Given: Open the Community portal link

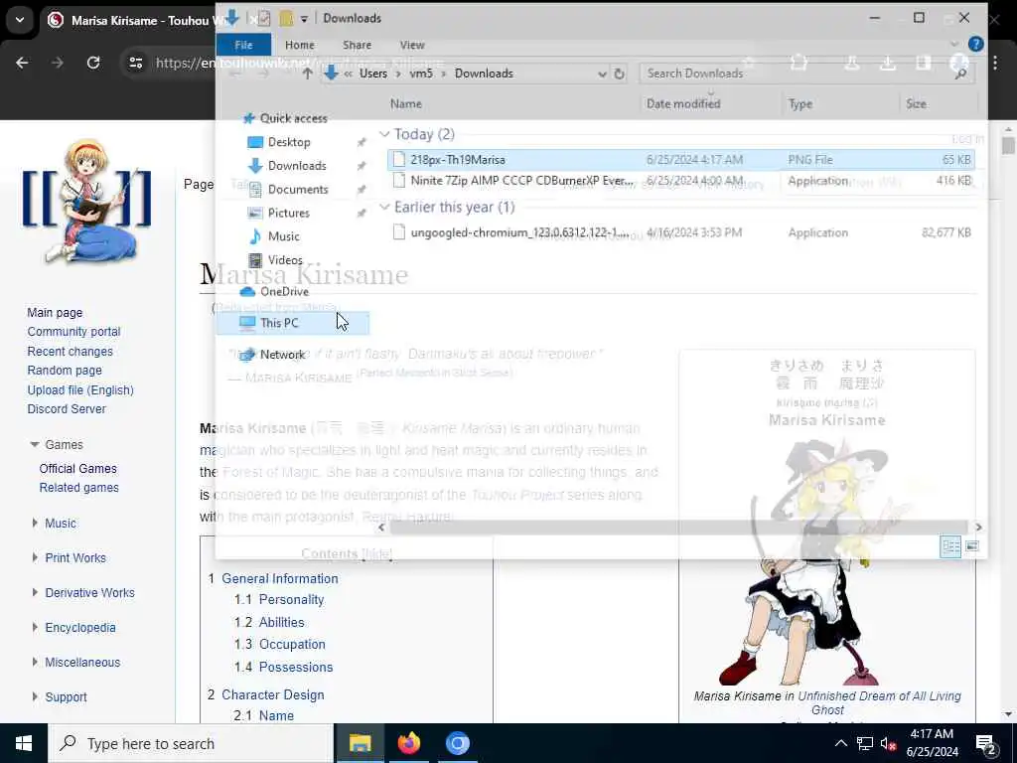Looking at the screenshot, I should tap(73, 332).
